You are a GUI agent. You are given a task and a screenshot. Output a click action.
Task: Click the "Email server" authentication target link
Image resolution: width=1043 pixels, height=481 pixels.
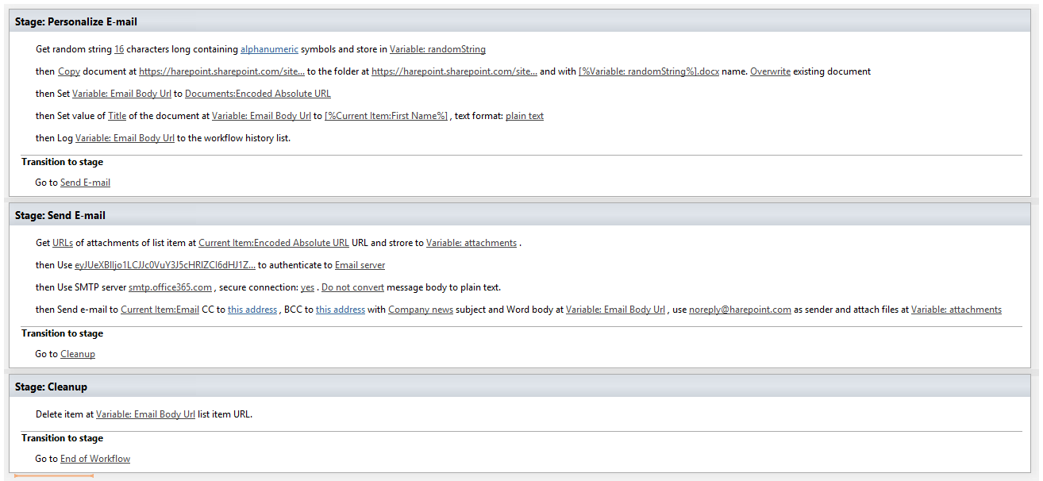click(360, 265)
